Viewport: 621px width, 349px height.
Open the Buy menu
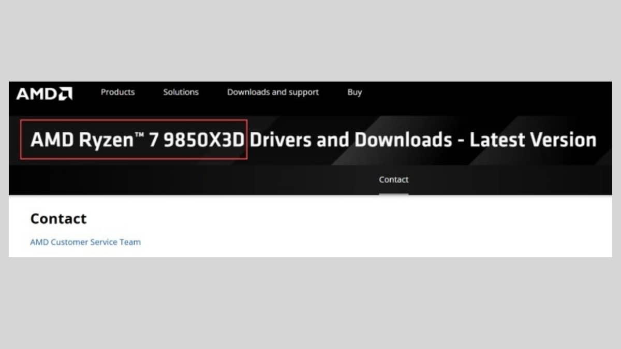point(354,92)
